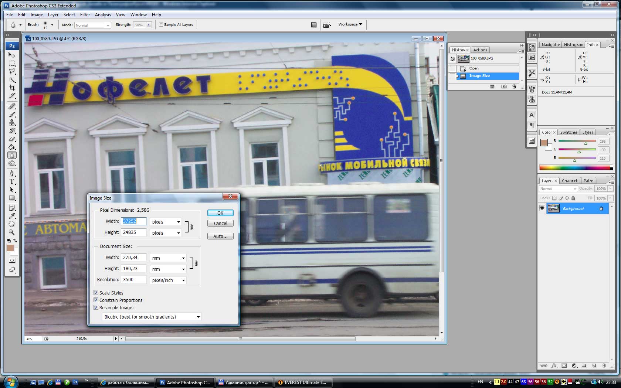
Task: Open pixel Width units dropdown
Action: click(166, 222)
